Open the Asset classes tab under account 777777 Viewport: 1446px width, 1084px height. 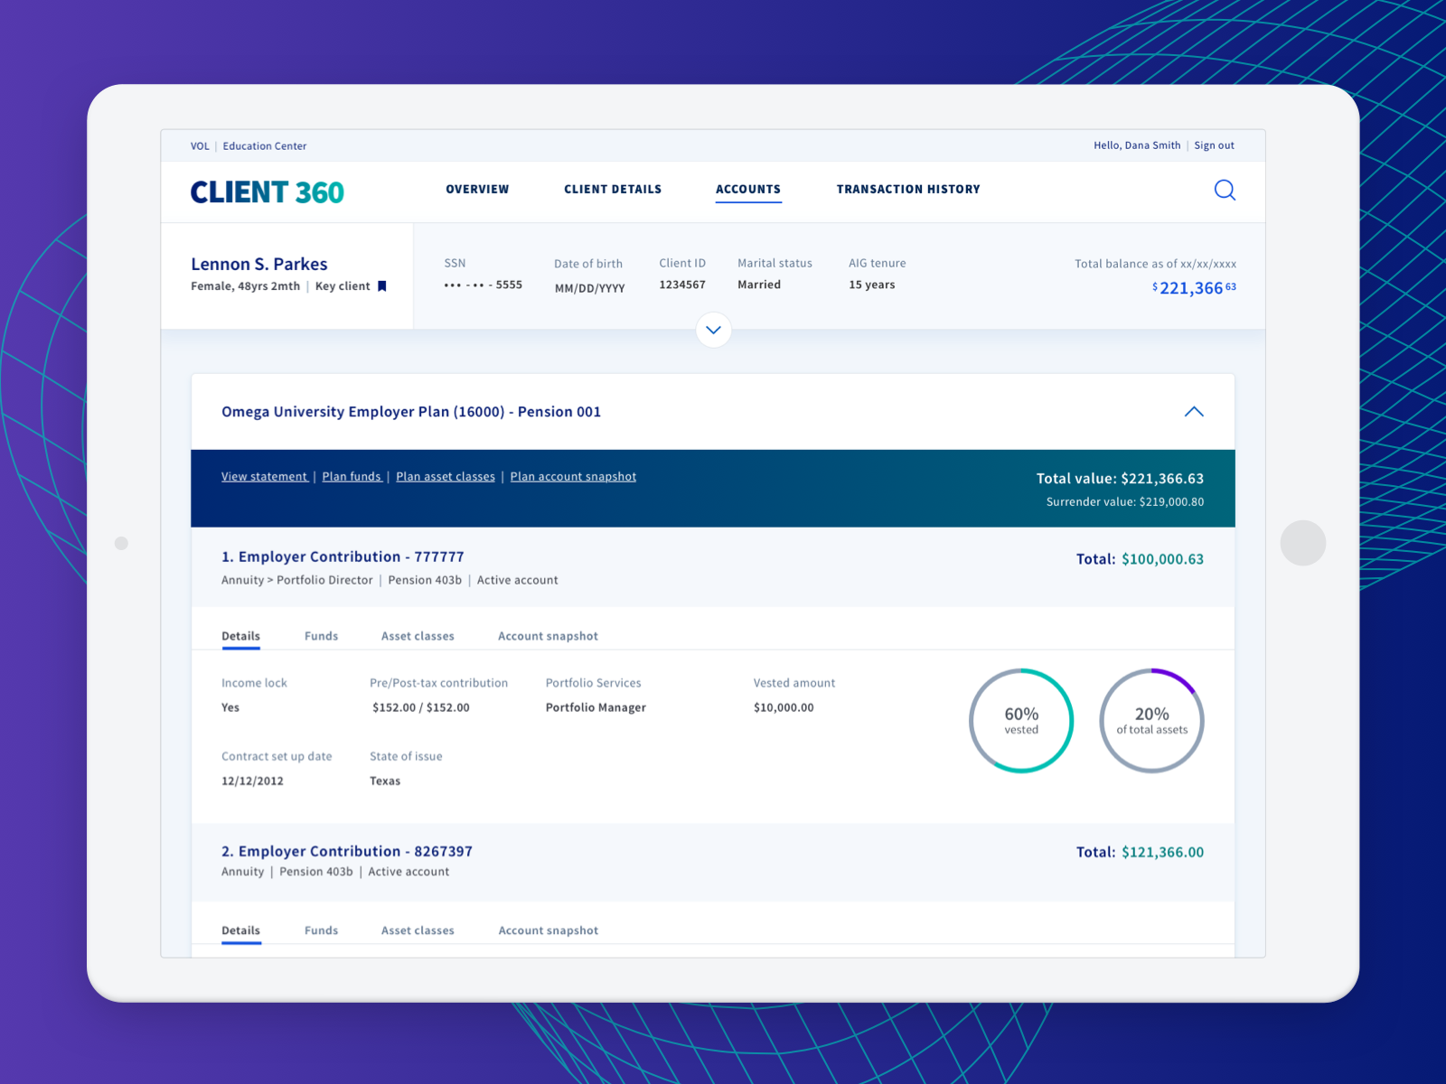click(418, 635)
